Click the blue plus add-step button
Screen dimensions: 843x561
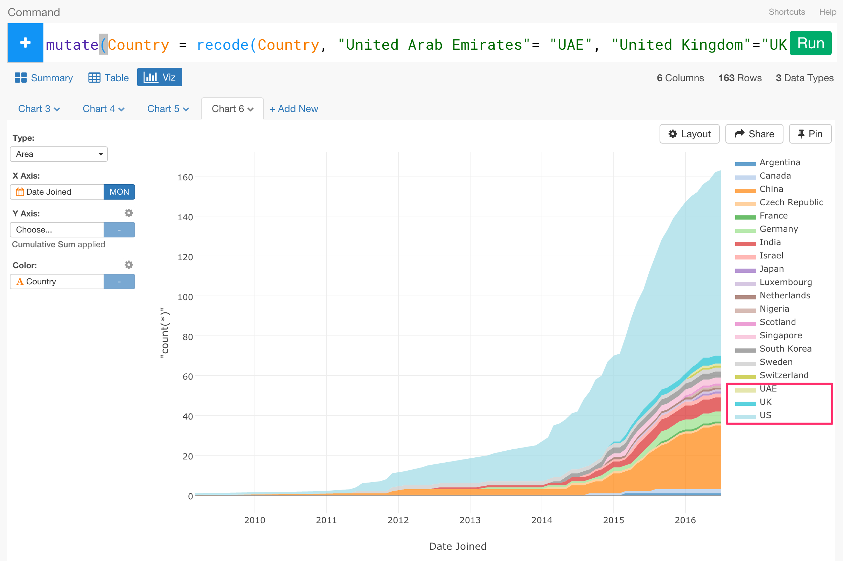tap(25, 43)
